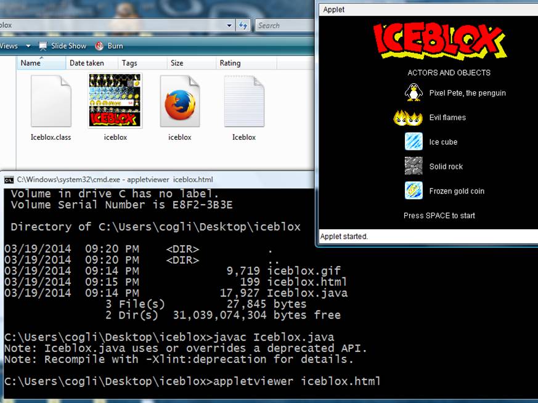Click the 'Ice cube' label in applet
The image size is (538, 403).
[443, 142]
